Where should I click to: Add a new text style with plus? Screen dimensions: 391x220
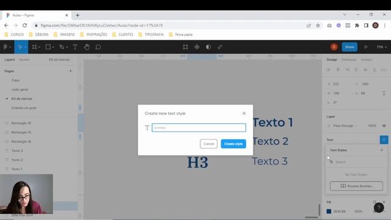(x=381, y=150)
